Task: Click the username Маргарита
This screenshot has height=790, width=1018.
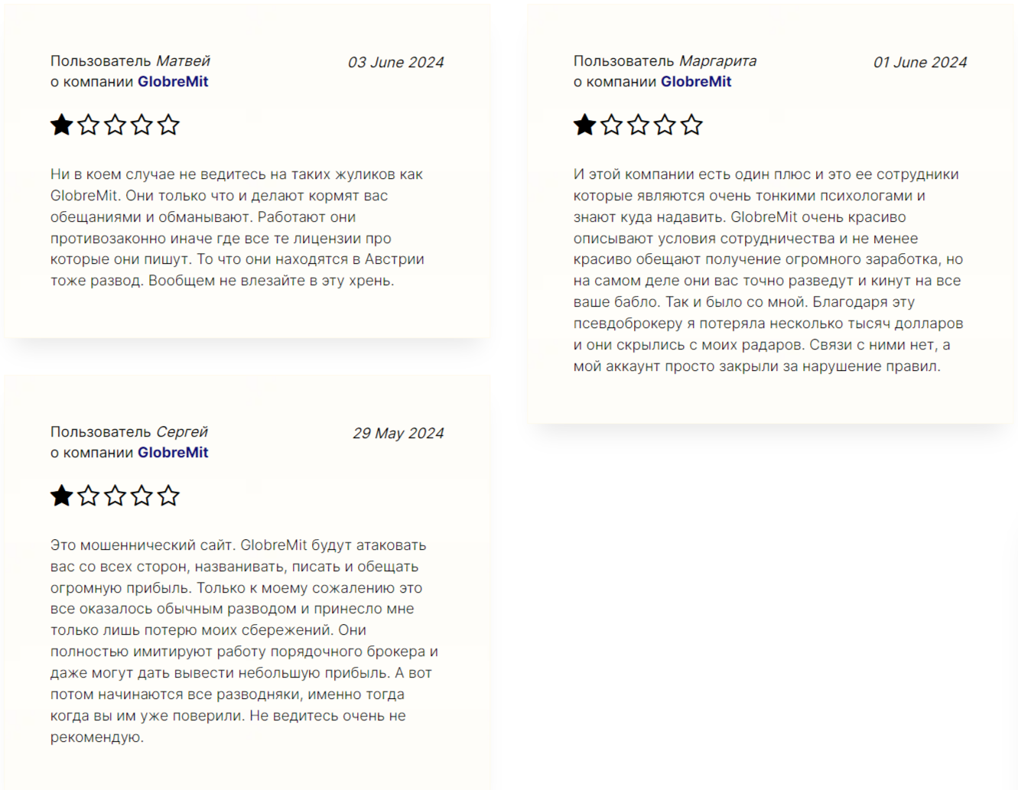Action: [718, 61]
